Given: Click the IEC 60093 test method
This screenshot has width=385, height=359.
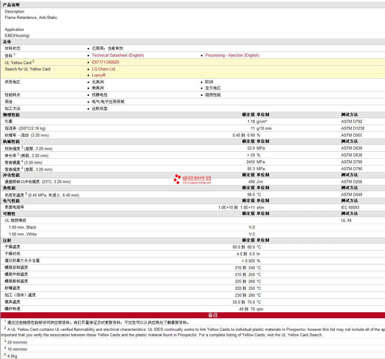Looking at the screenshot, I should pos(350,208).
